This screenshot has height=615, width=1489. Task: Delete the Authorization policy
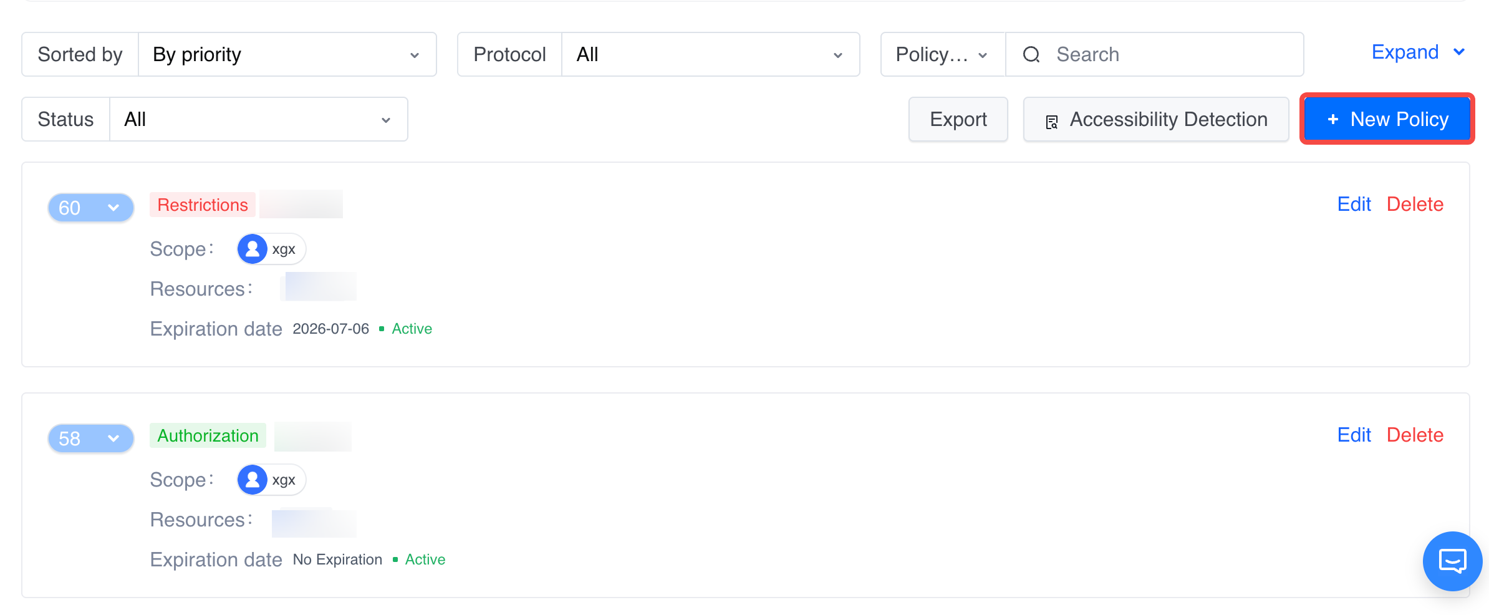(x=1415, y=435)
